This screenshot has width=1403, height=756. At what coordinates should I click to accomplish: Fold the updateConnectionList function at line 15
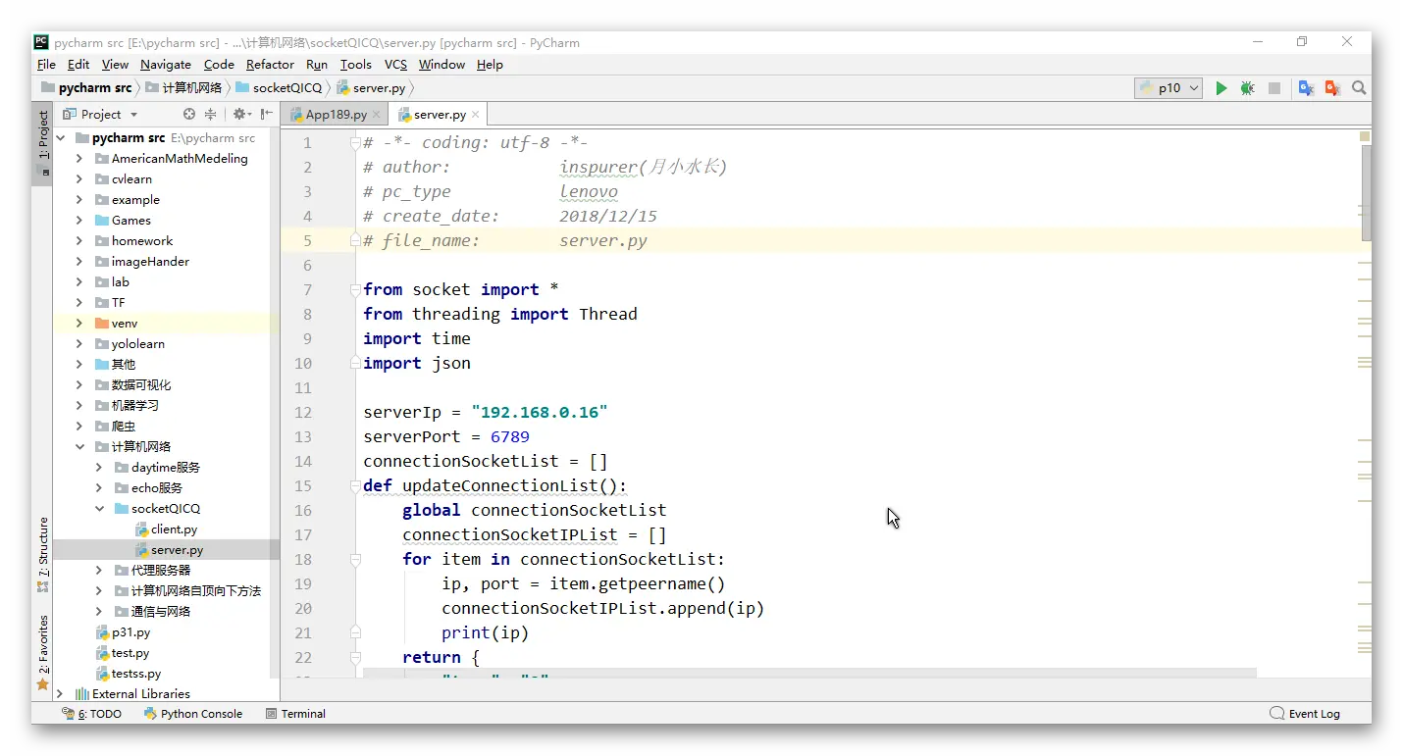pos(355,486)
